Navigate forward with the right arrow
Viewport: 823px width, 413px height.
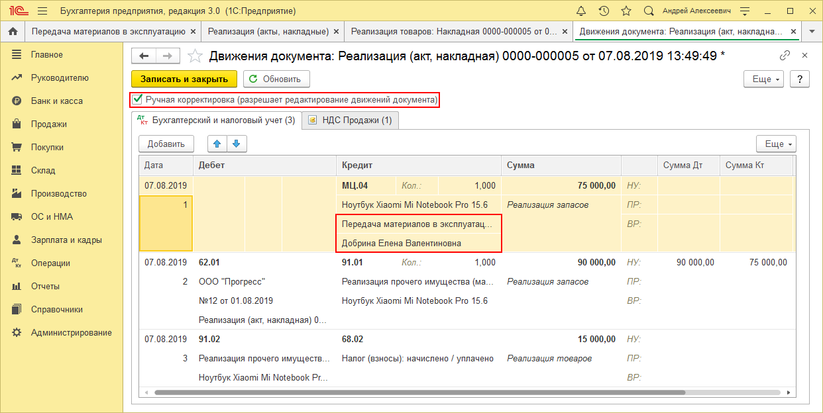(x=168, y=56)
